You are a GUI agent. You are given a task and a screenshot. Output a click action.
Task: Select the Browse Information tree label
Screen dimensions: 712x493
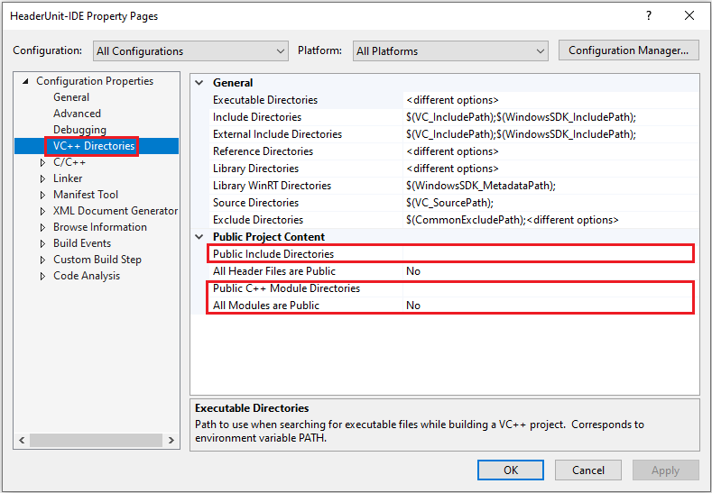100,227
